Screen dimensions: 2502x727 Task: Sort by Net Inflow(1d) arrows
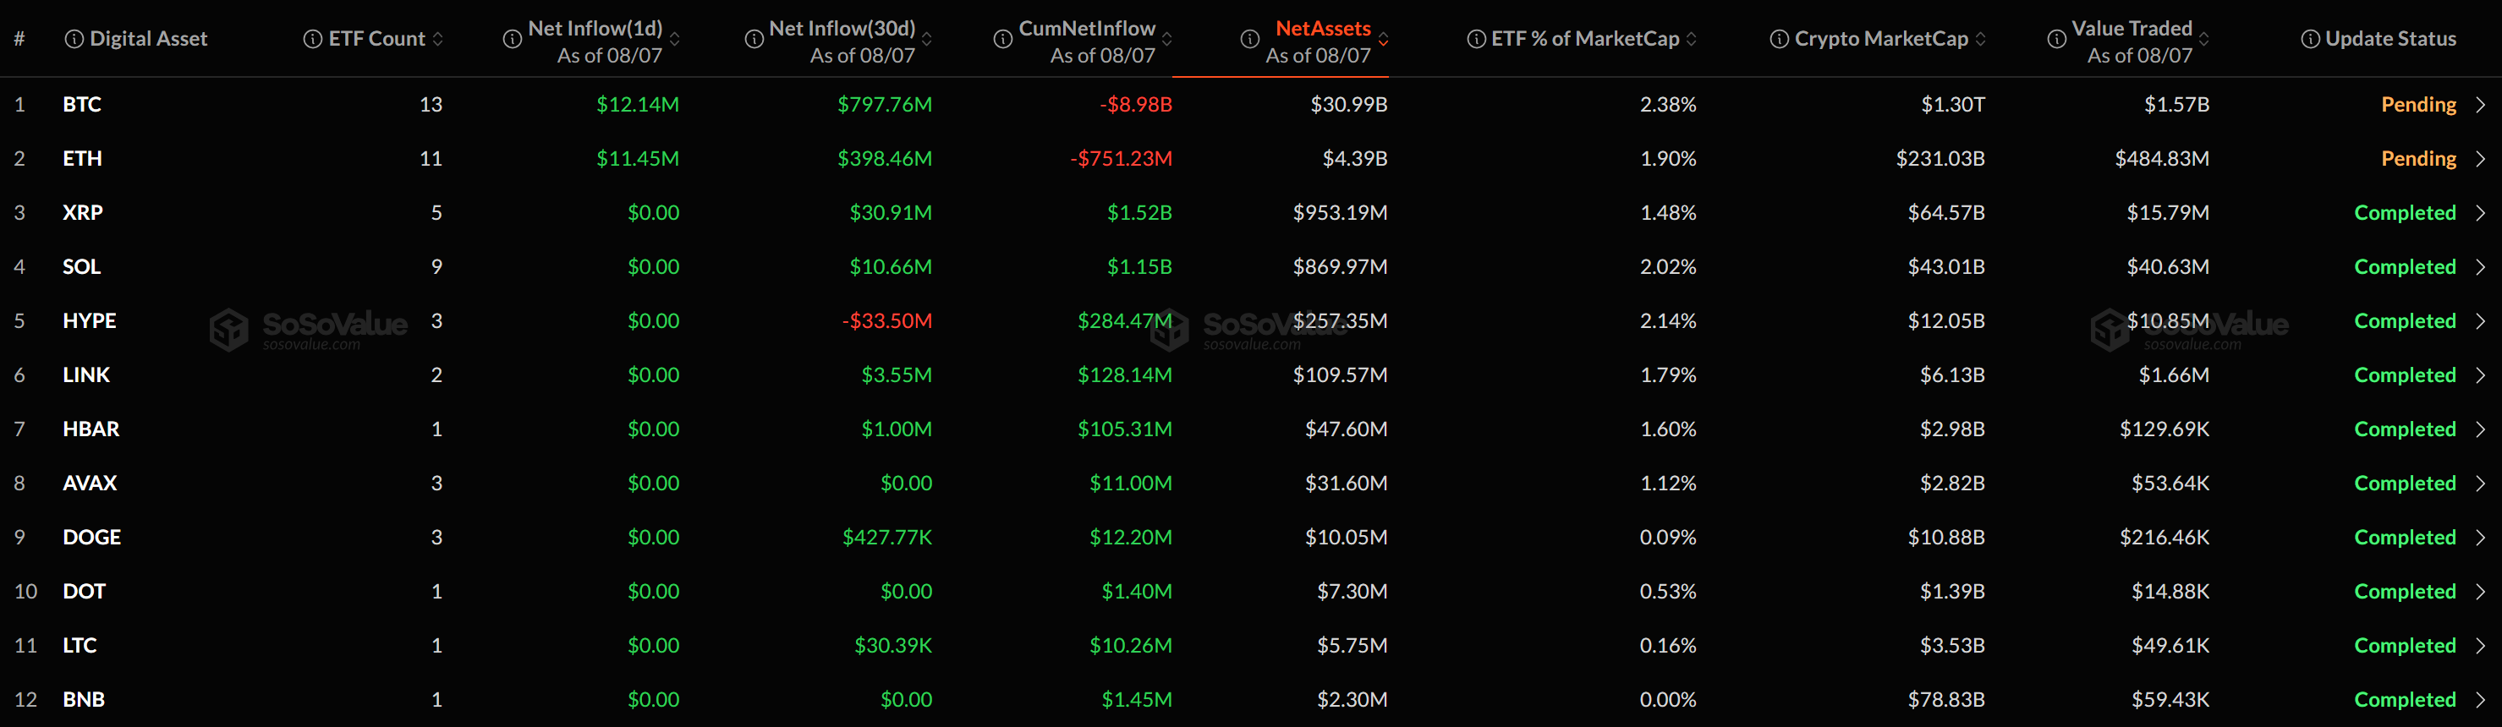pos(675,39)
